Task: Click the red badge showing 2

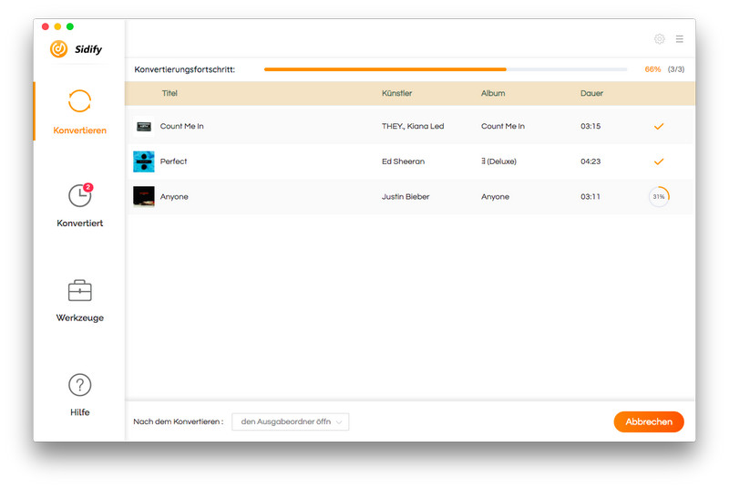Action: tap(87, 187)
